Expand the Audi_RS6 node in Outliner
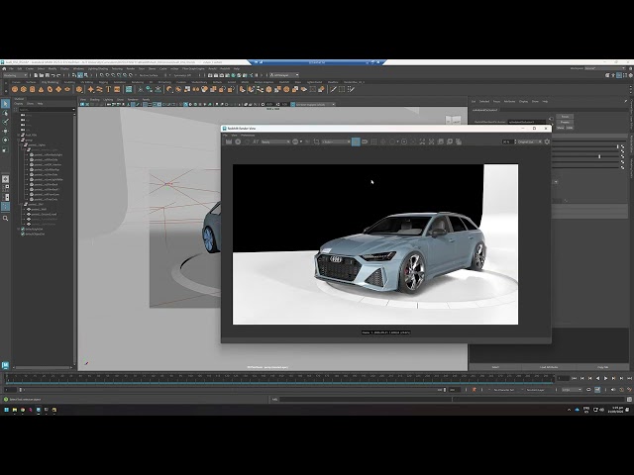The width and height of the screenshot is (634, 475). click(19, 135)
